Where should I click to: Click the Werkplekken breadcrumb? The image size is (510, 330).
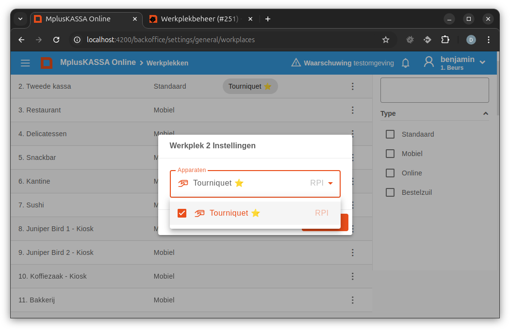(x=167, y=63)
